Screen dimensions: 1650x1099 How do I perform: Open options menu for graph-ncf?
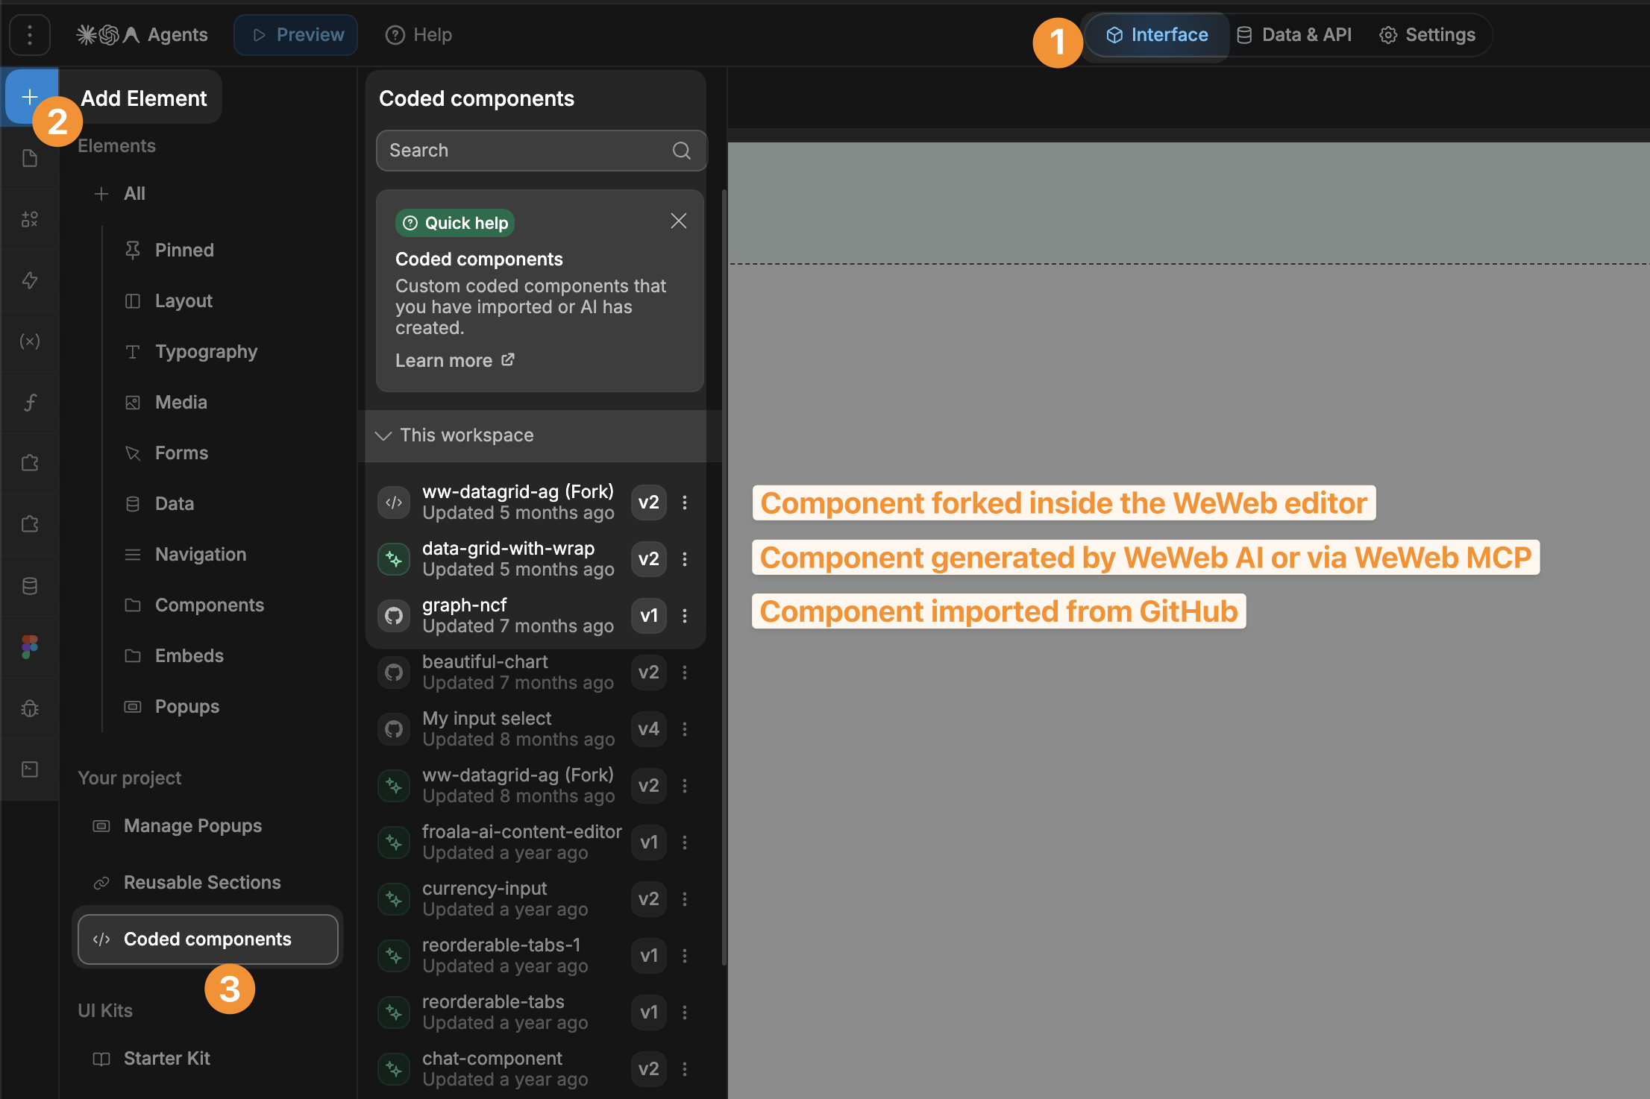685,616
